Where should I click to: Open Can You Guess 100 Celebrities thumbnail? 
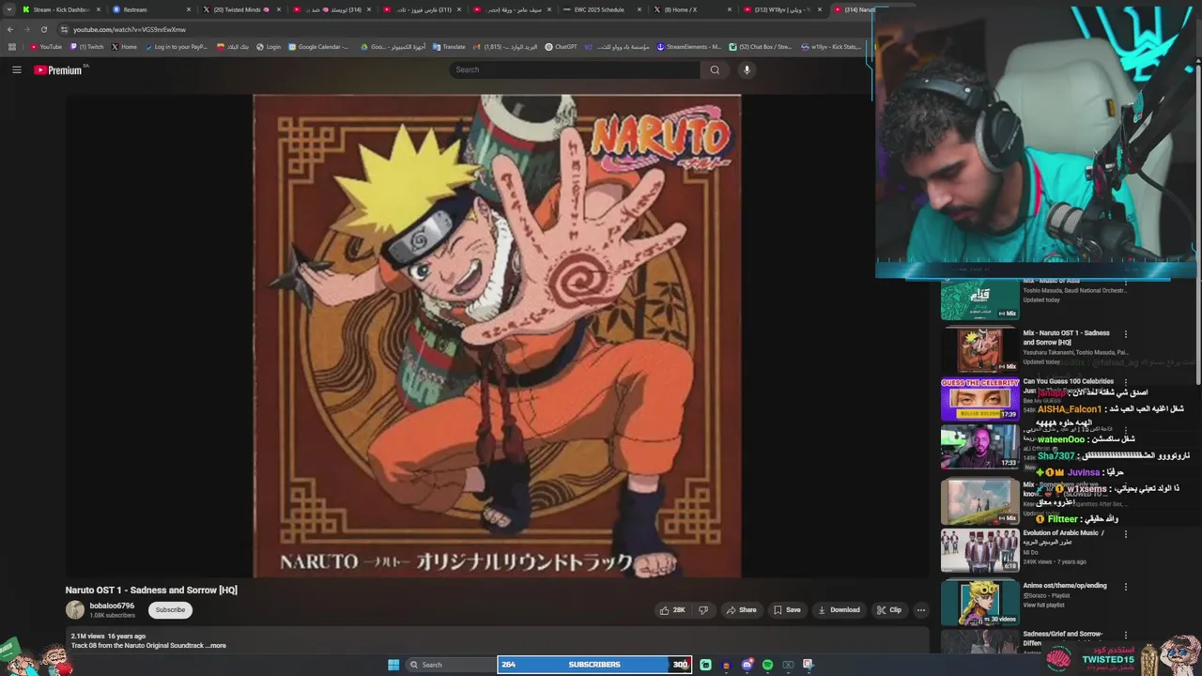click(x=979, y=400)
